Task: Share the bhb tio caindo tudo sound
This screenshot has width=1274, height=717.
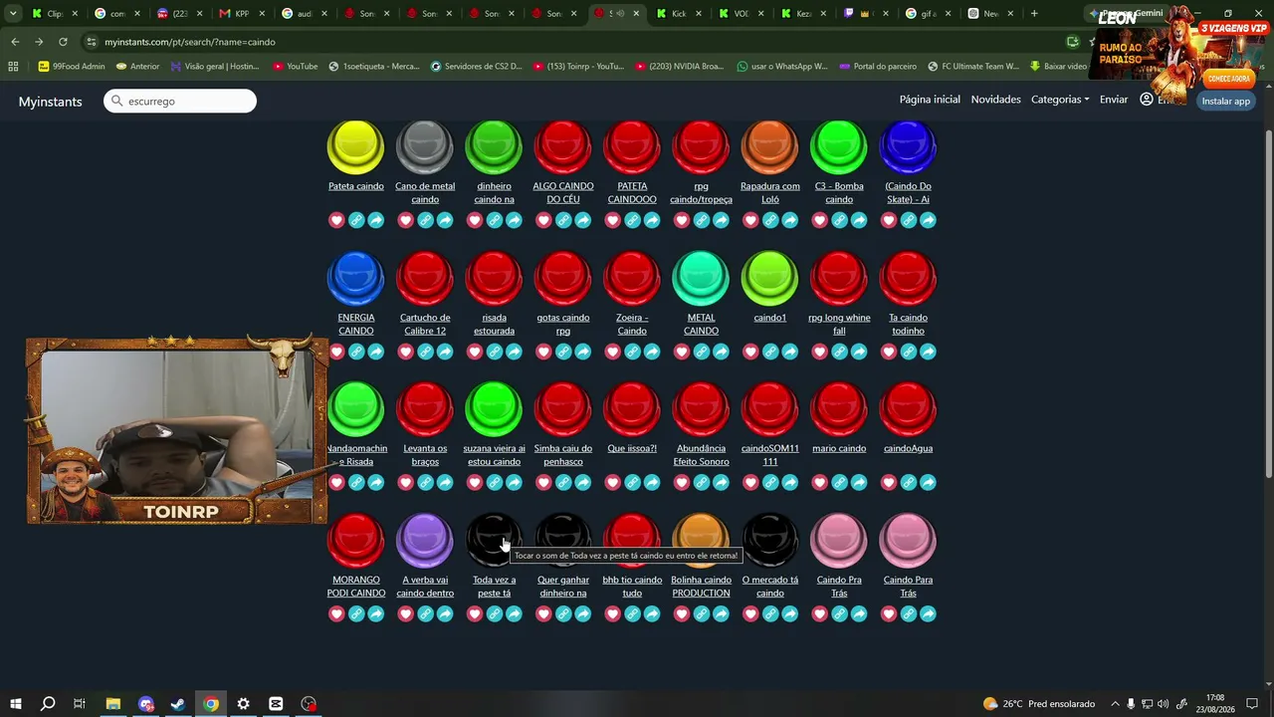Action: 652,614
